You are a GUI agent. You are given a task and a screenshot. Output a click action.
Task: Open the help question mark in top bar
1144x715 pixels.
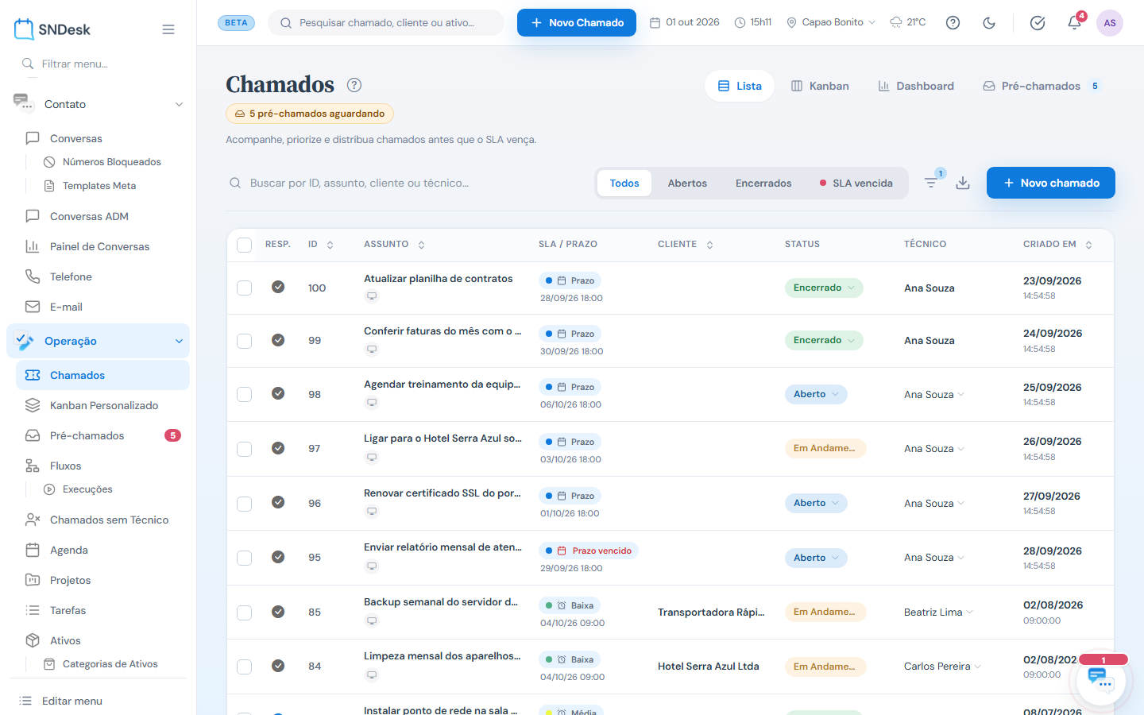953,22
